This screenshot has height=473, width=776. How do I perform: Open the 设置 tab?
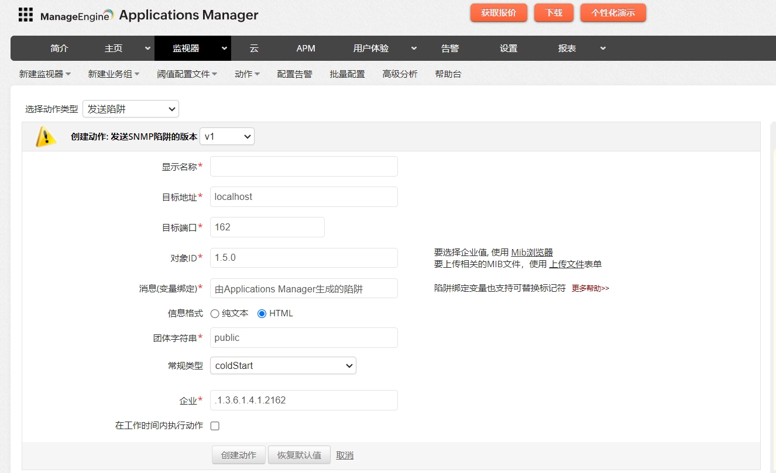[x=508, y=49]
